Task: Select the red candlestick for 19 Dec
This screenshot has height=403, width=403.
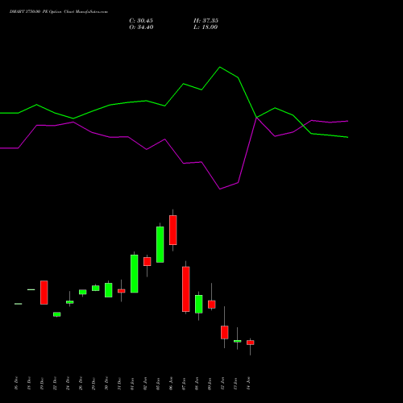Action: point(44,293)
